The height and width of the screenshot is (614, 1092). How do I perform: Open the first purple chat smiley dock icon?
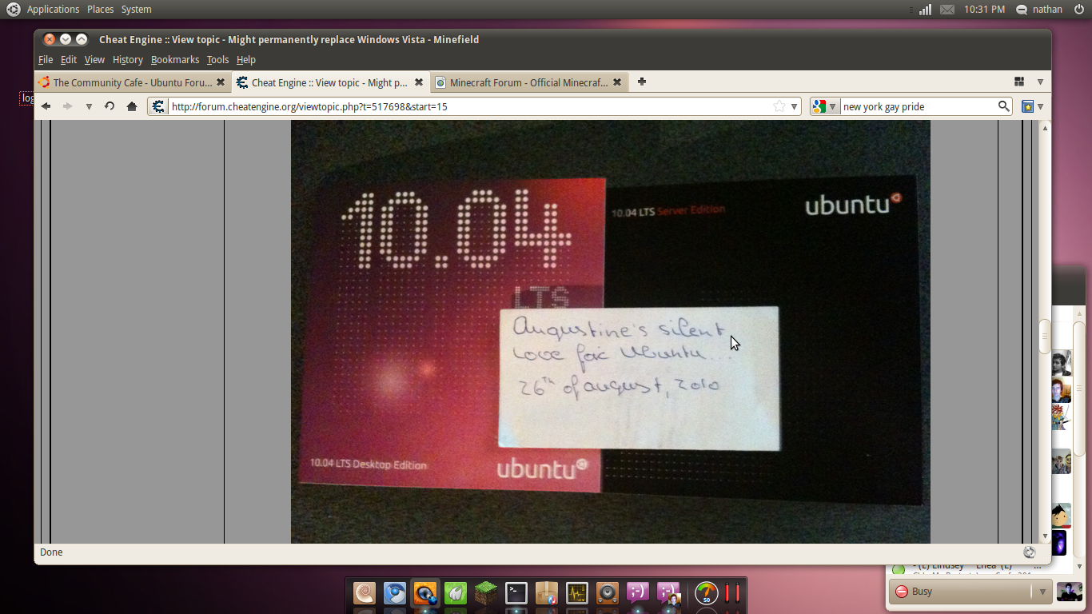tap(638, 593)
